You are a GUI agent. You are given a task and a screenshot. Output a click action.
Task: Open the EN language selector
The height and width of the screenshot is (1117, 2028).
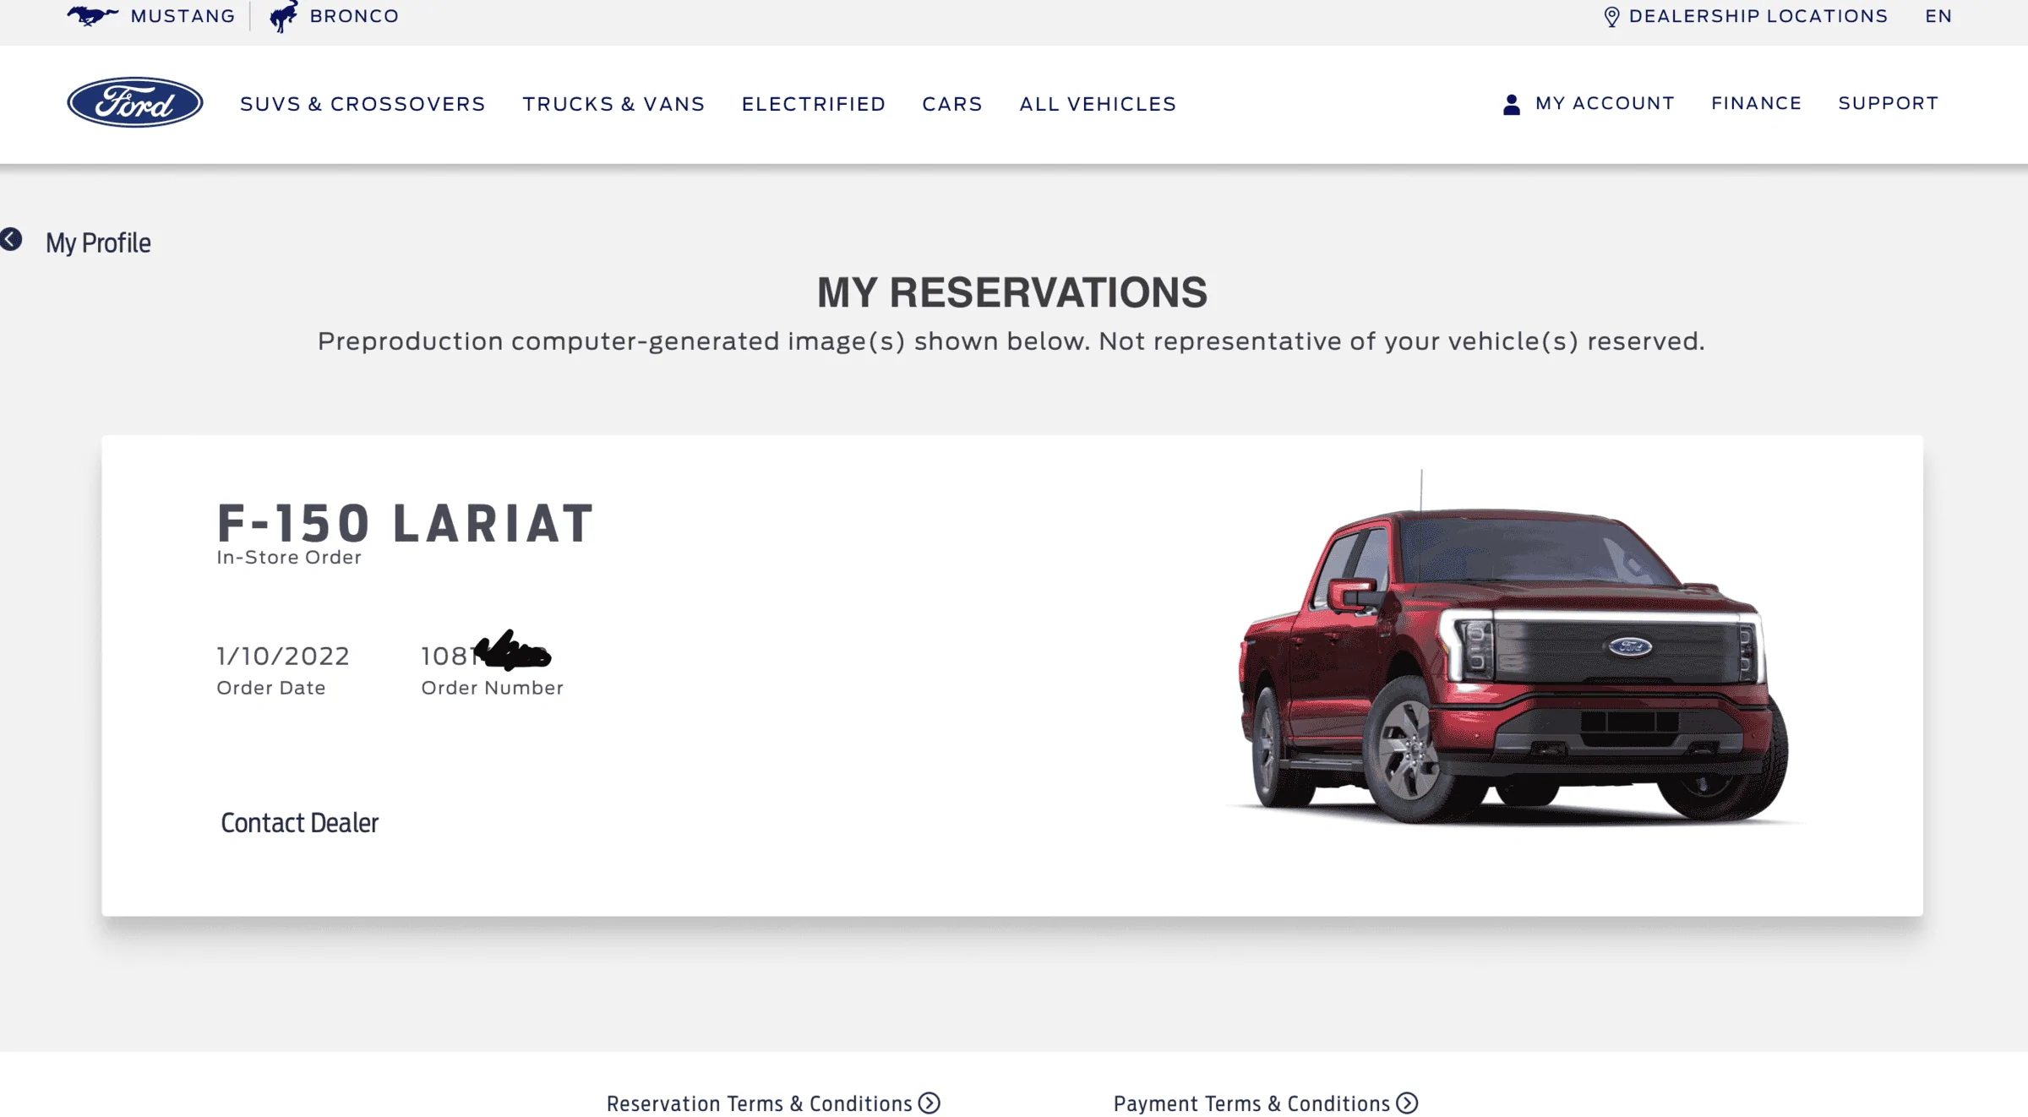click(x=1938, y=16)
